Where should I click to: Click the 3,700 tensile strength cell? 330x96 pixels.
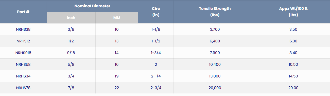tap(215, 29)
